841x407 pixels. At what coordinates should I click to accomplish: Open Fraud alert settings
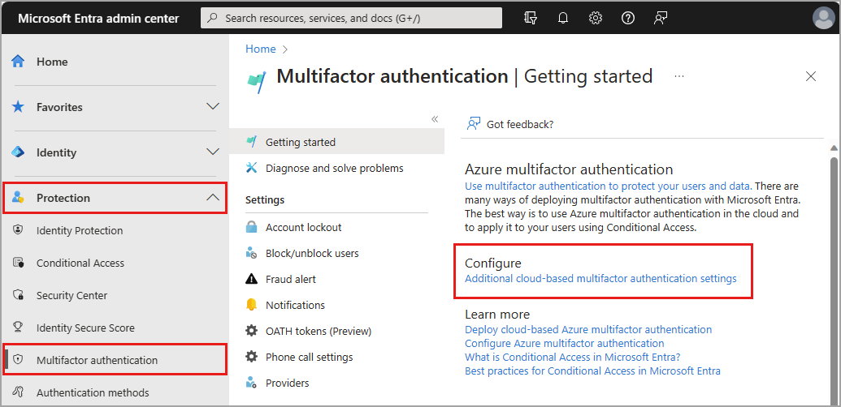coord(291,279)
